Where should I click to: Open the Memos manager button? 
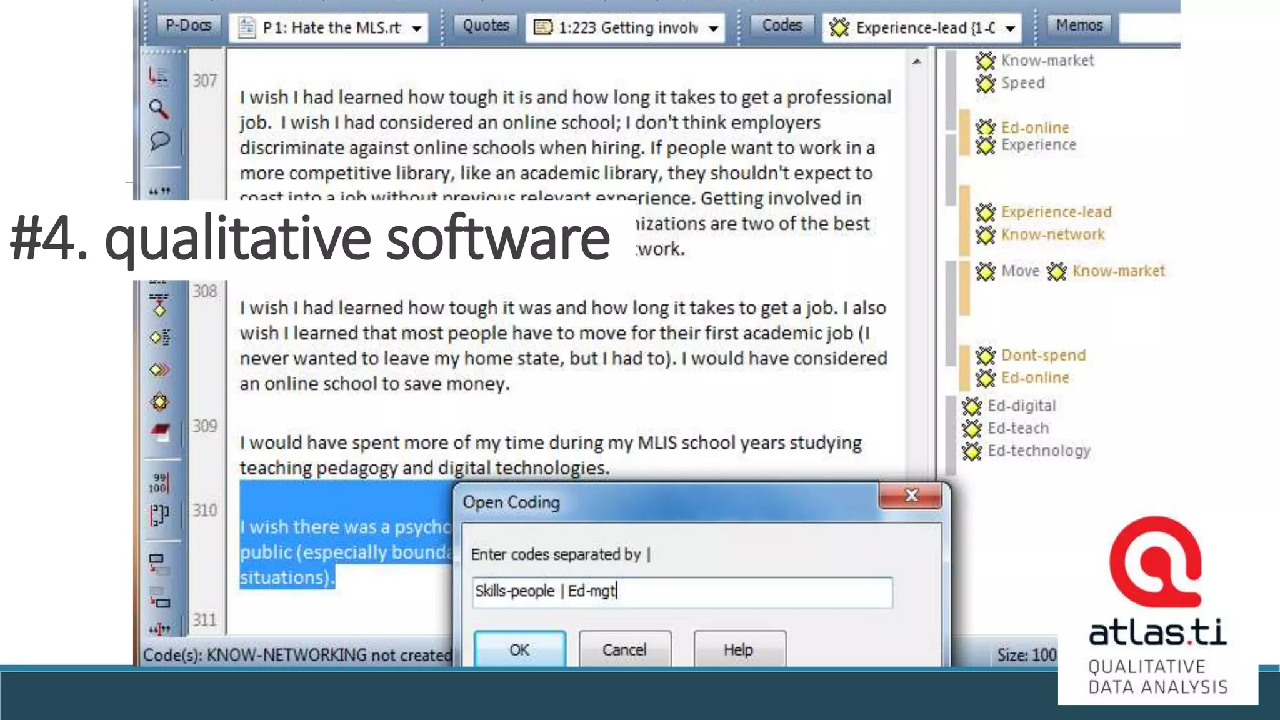pyautogui.click(x=1079, y=26)
